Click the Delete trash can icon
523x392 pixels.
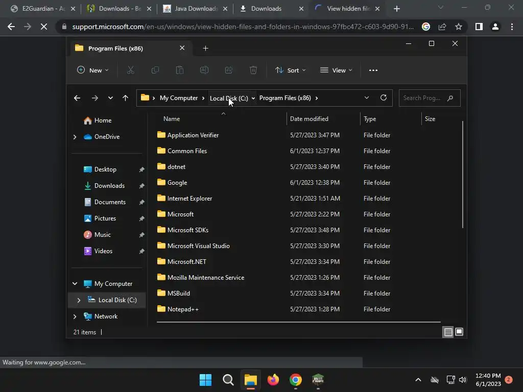(253, 70)
